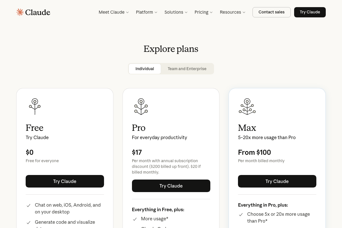Screen dimensions: 342x228
Task: Expand the Resources navigation menu
Action: (232, 12)
